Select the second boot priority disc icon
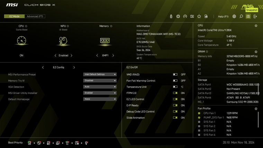The image size is (263, 148). (39, 143)
